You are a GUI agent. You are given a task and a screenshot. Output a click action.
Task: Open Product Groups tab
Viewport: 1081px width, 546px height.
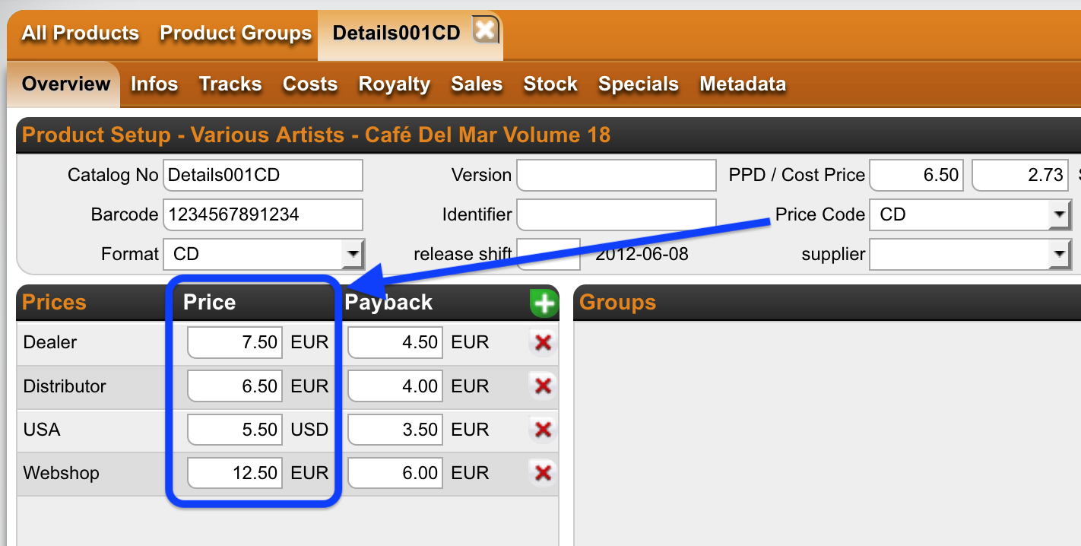(236, 33)
